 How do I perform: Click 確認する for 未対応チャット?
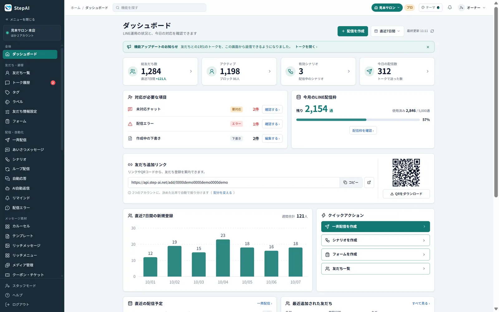(x=272, y=110)
